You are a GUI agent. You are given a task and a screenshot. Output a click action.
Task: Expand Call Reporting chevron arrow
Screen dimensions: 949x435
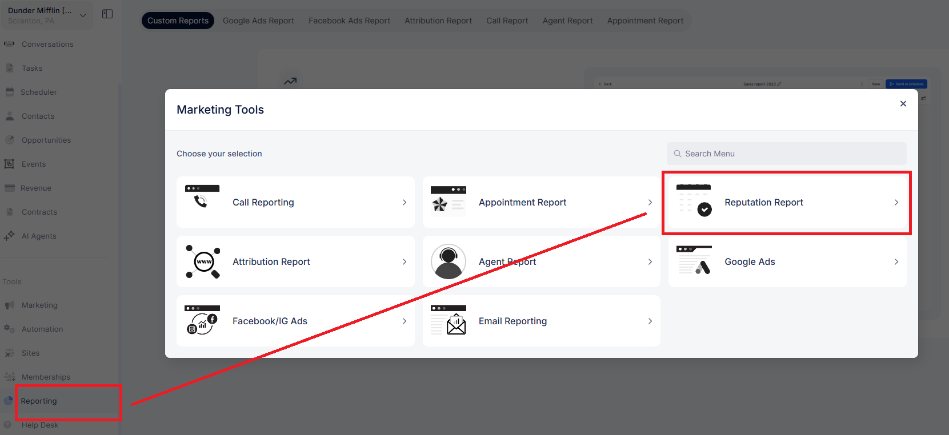(405, 202)
